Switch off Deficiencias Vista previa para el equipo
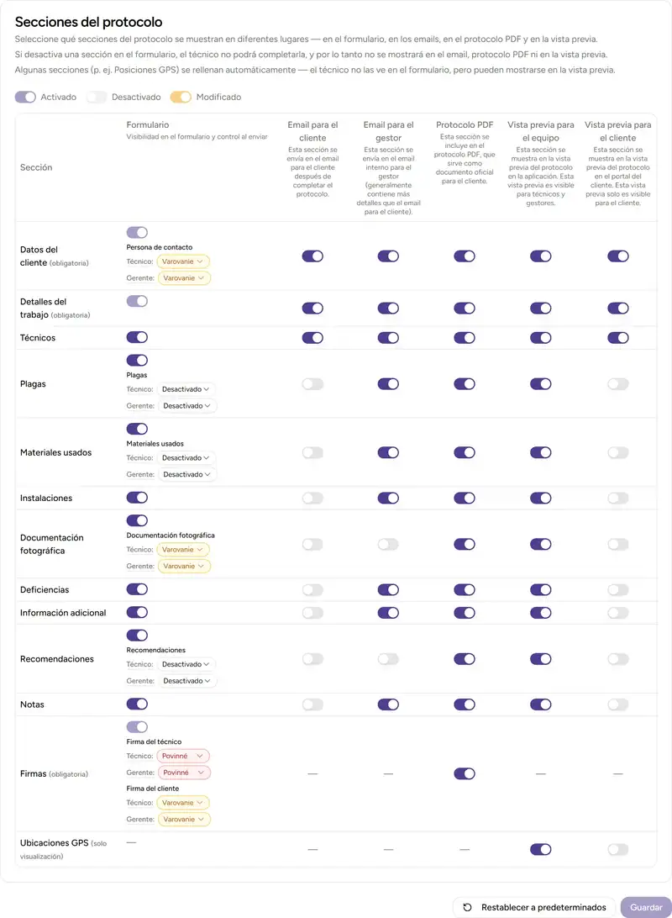Screen dimensions: 672x918 coord(541,590)
